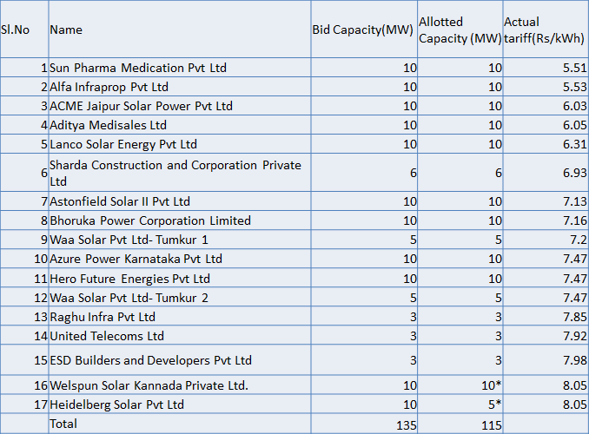The width and height of the screenshot is (589, 434).
Task: Select 'Heidelberg Solar Pvt Ltd' cell
Action: tap(180, 404)
